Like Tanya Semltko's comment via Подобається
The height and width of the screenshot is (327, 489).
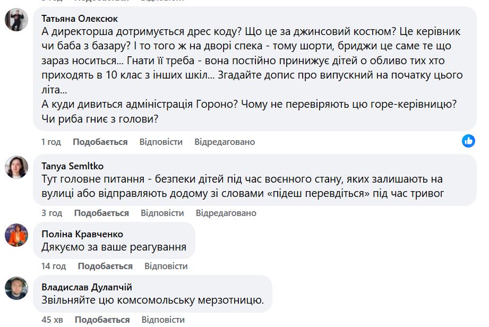pos(101,213)
